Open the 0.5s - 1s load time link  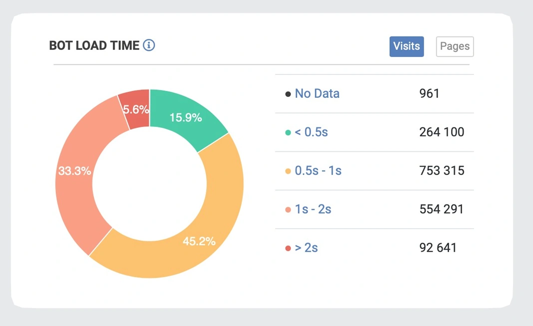[318, 171]
